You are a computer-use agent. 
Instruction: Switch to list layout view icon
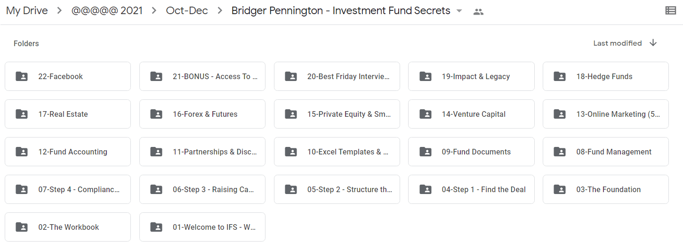(671, 11)
